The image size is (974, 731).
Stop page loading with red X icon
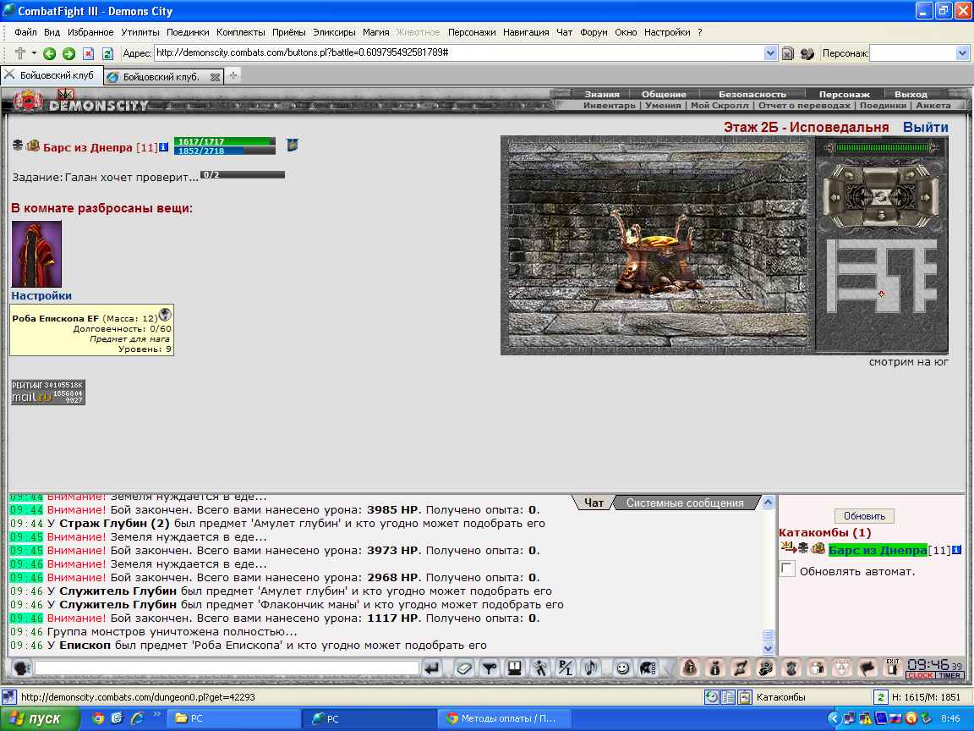coord(88,53)
